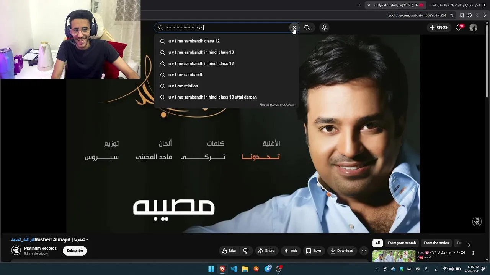Open the recommended cave video thumbnail
The image size is (490, 275).
tap(394, 256)
